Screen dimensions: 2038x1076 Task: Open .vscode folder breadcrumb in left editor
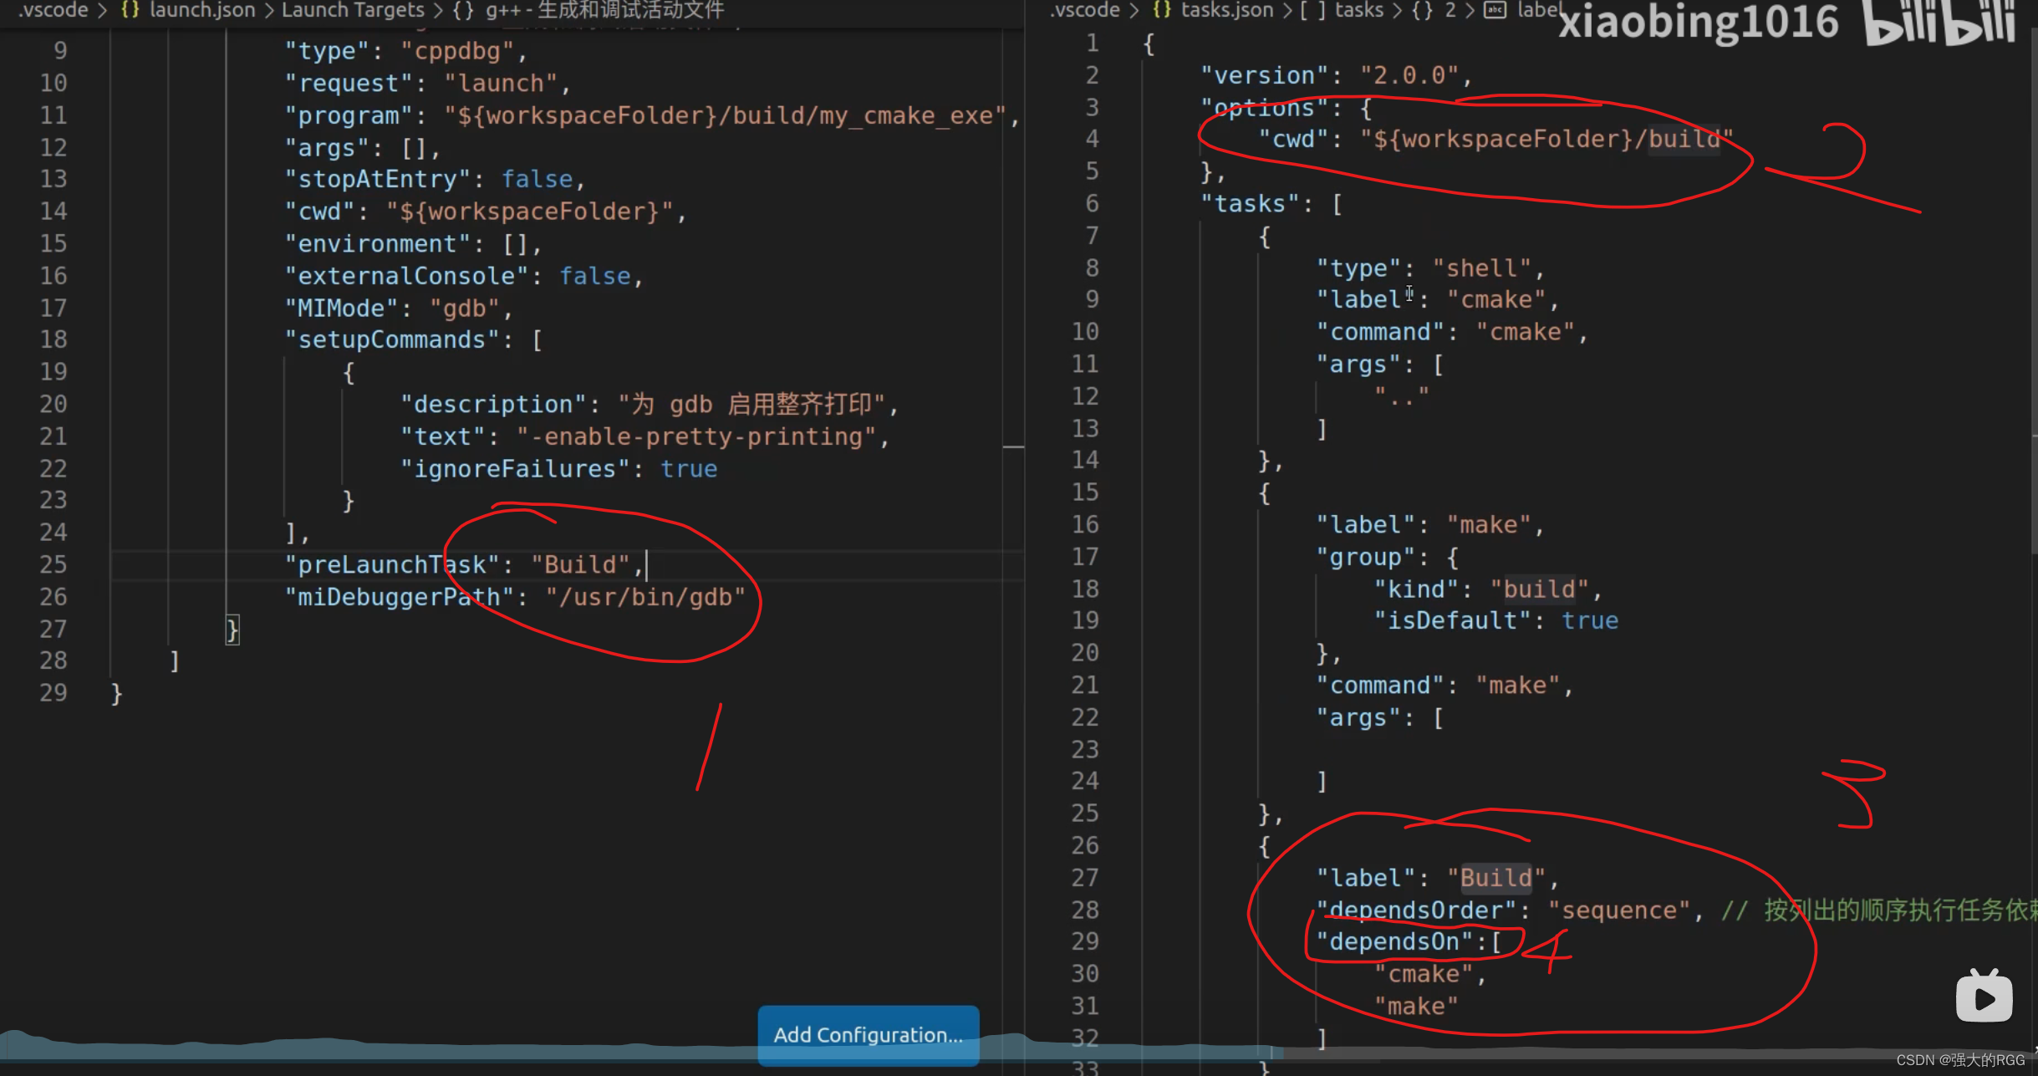point(53,10)
